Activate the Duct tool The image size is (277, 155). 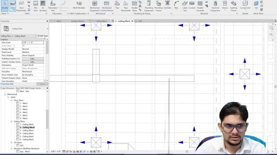coord(13,5)
